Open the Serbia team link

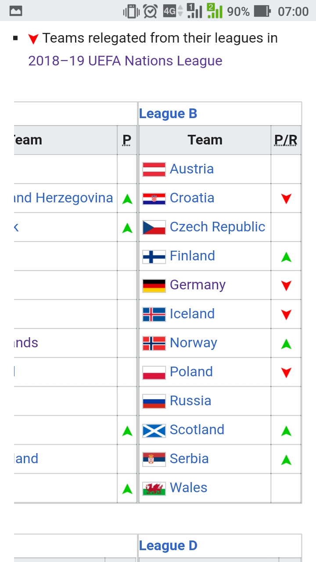[189, 459]
